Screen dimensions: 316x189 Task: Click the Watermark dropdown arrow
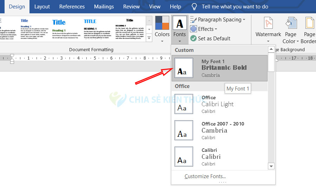point(268,41)
